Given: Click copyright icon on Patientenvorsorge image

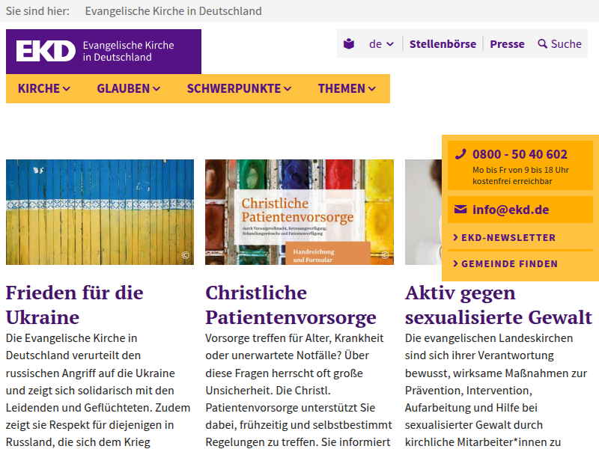Looking at the screenshot, I should 386,256.
